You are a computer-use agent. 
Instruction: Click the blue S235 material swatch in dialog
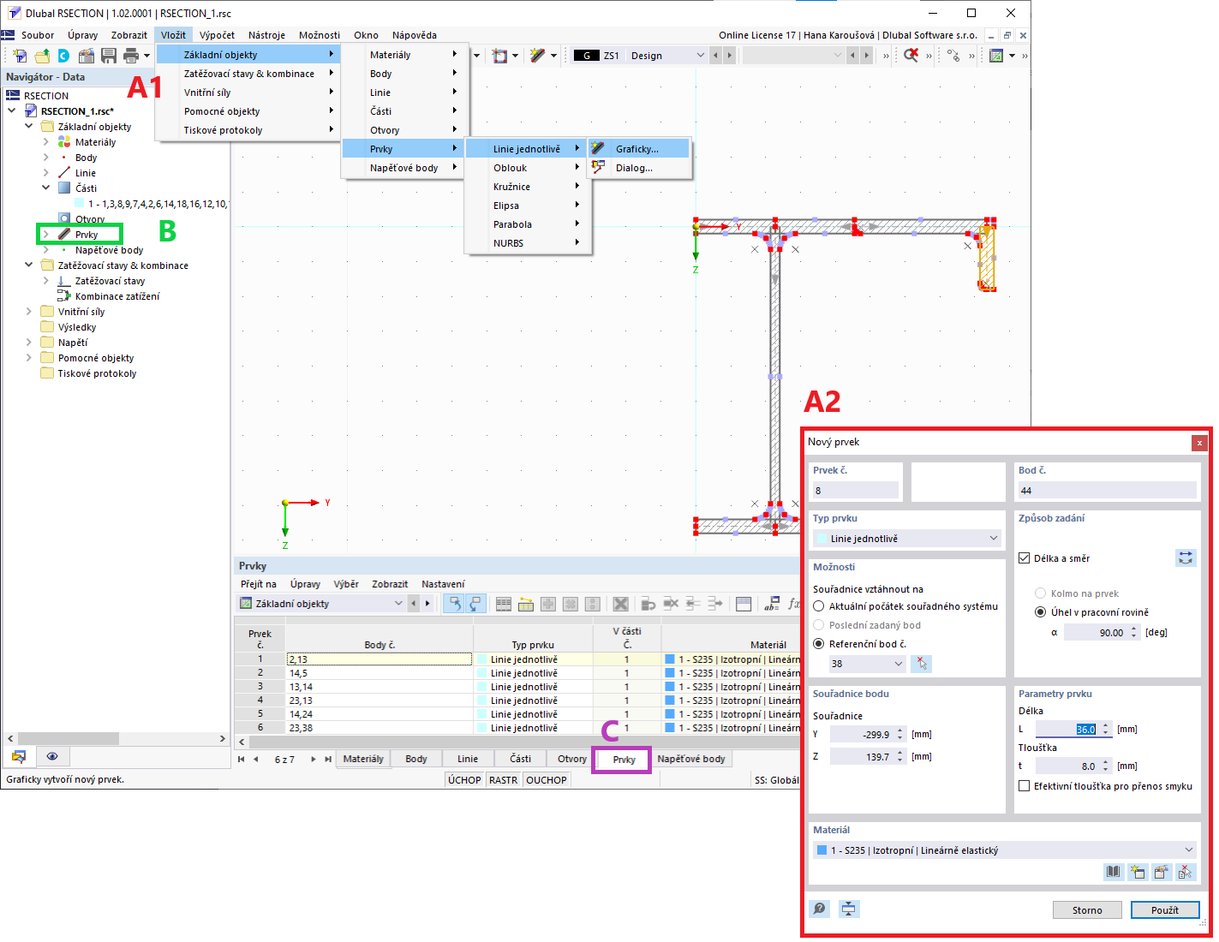click(822, 850)
